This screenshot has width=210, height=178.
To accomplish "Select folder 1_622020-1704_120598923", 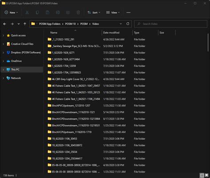I will tap(64, 72).
